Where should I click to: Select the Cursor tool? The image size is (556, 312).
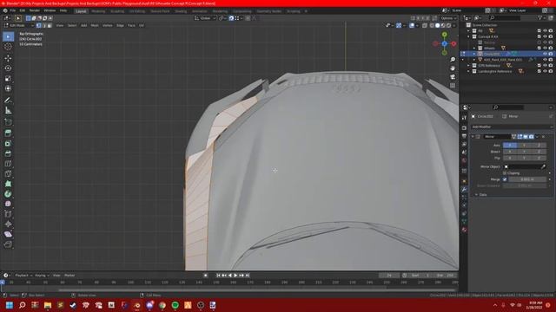coord(8,46)
